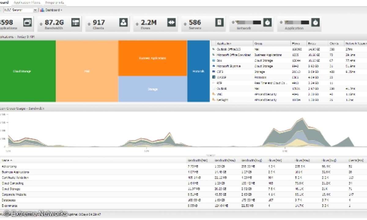Select the RTP application row
The height and width of the screenshot is (220, 367).
coord(289,83)
